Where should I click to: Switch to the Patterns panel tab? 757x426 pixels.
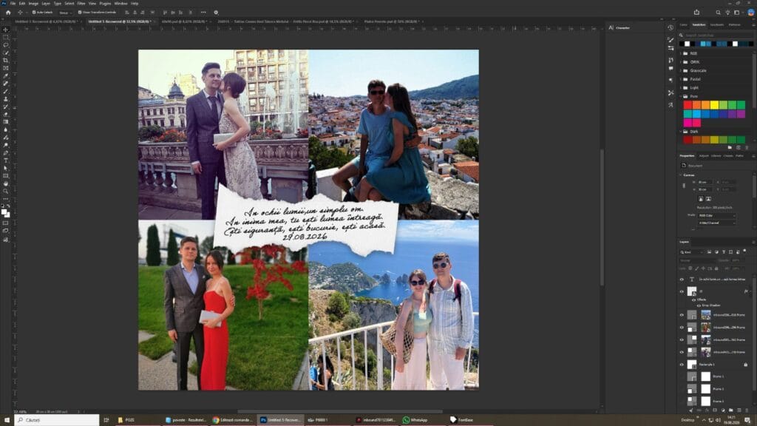734,24
